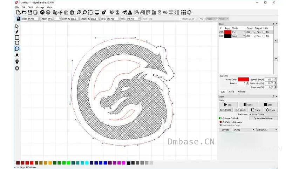This screenshot has height=169, width=292.
Task: Click the circular array gear-ring icon
Action: 189,13
